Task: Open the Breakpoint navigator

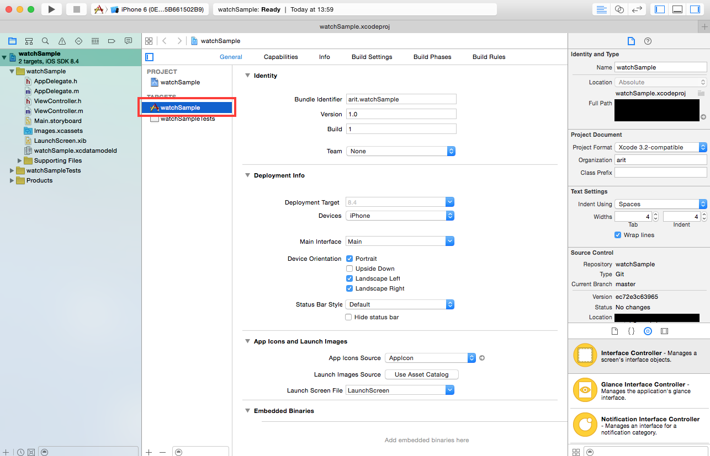Action: tap(112, 41)
